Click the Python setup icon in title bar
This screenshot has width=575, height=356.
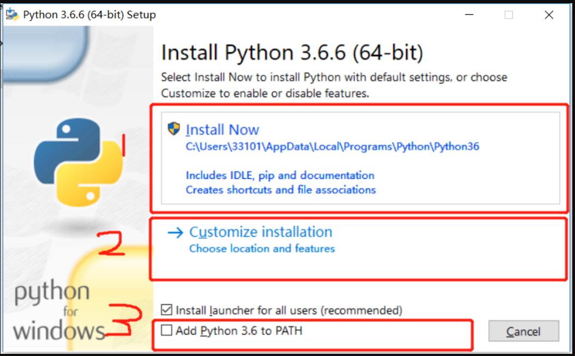pos(12,15)
